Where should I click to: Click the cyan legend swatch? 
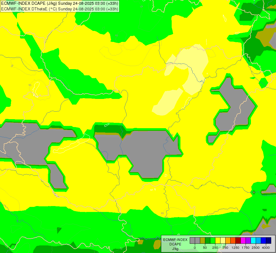click(x=253, y=240)
